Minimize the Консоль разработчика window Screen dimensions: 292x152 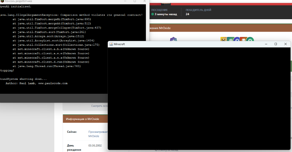pos(125,1)
